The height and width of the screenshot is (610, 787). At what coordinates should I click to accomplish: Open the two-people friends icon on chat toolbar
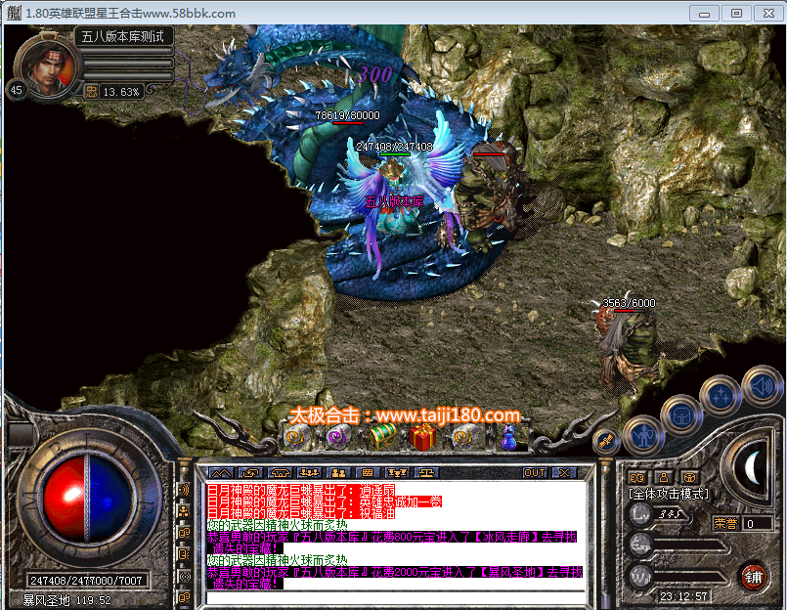point(338,473)
